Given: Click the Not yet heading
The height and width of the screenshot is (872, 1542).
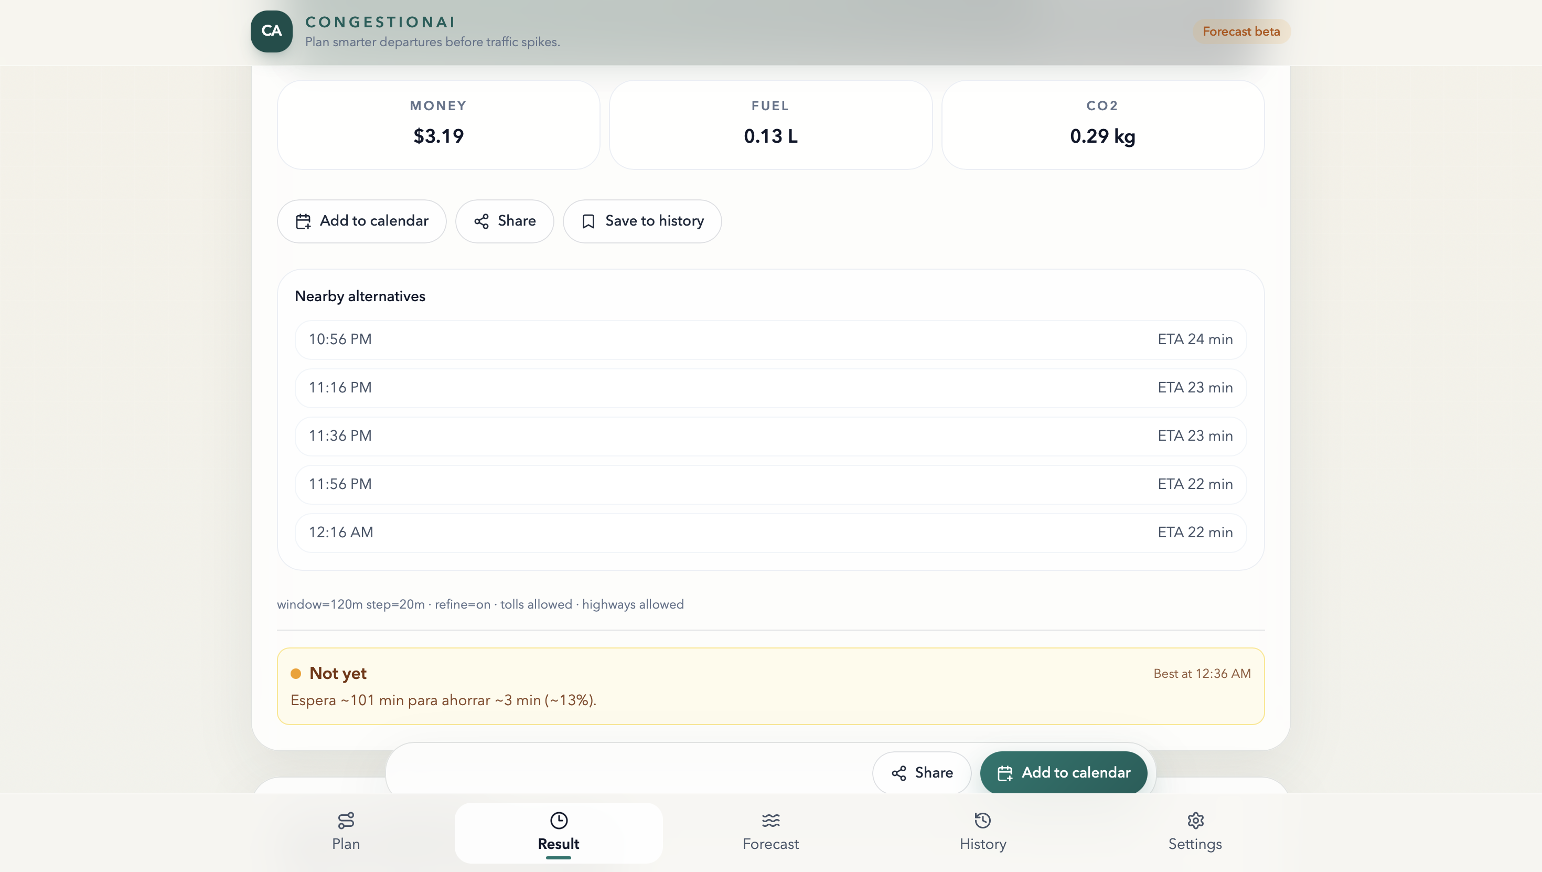Looking at the screenshot, I should pos(338,673).
